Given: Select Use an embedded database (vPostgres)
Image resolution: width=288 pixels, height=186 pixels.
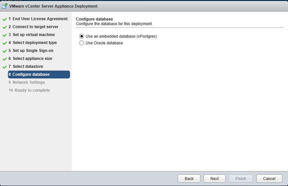Looking at the screenshot, I should (82, 36).
